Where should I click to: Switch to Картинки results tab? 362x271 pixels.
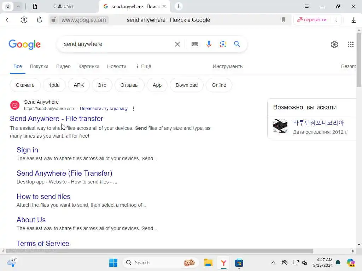point(89,66)
